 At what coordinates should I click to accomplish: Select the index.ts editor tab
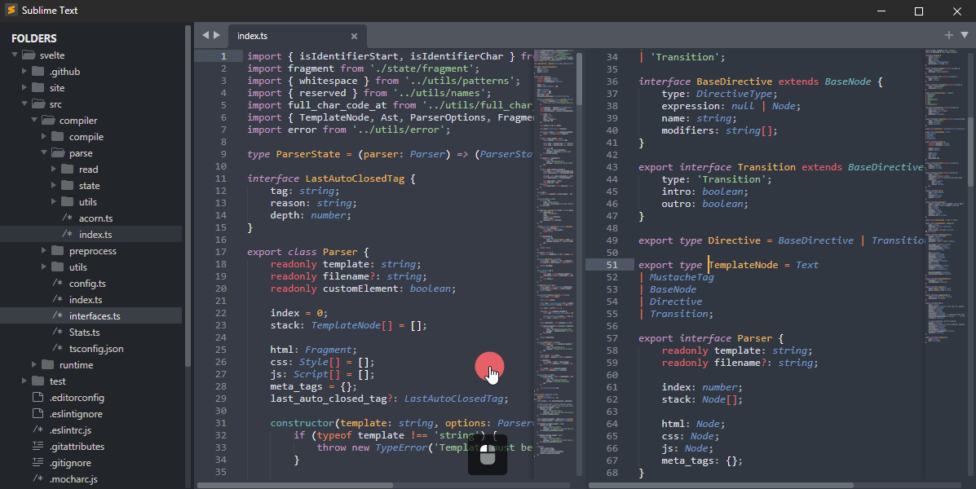coord(298,36)
